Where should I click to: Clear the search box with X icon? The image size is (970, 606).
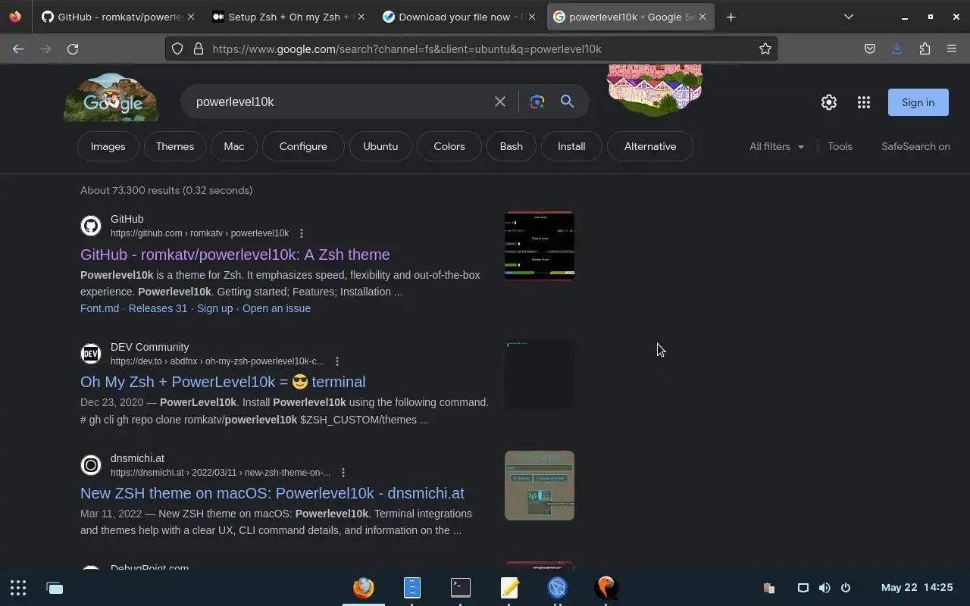500,102
